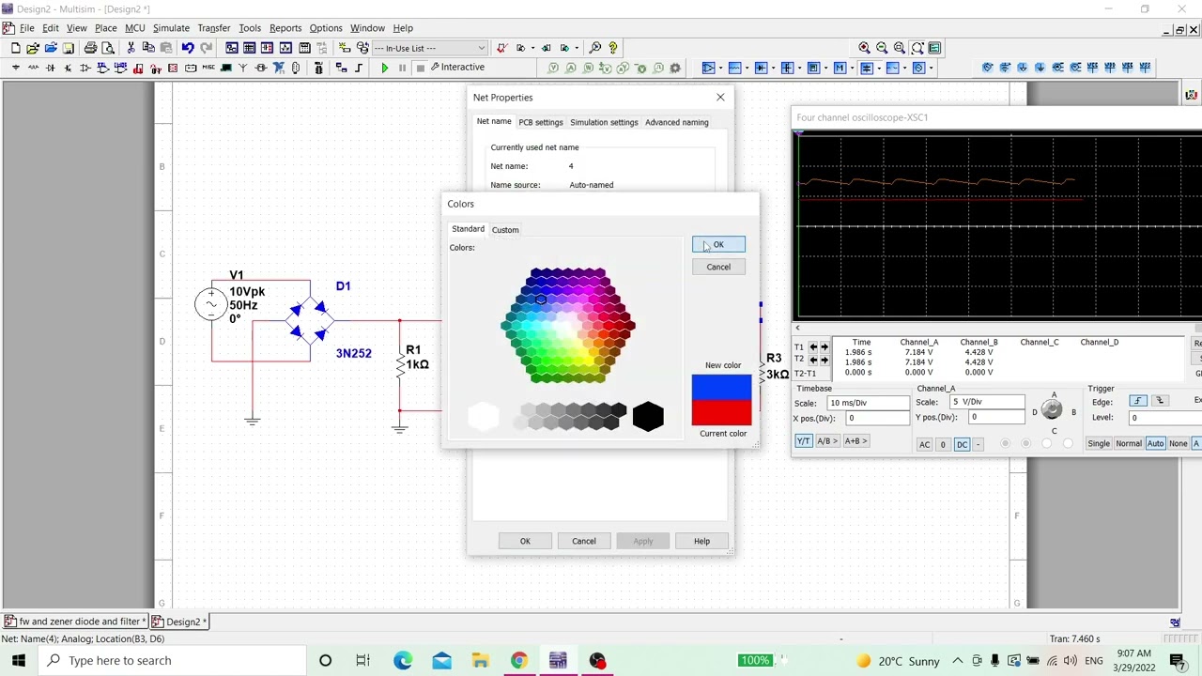Click the Stop simulation icon
The width and height of the screenshot is (1202, 676).
click(420, 68)
